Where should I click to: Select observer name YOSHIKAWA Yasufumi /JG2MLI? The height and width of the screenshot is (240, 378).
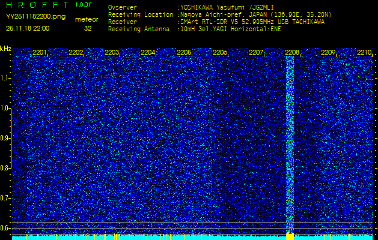pyautogui.click(x=227, y=7)
